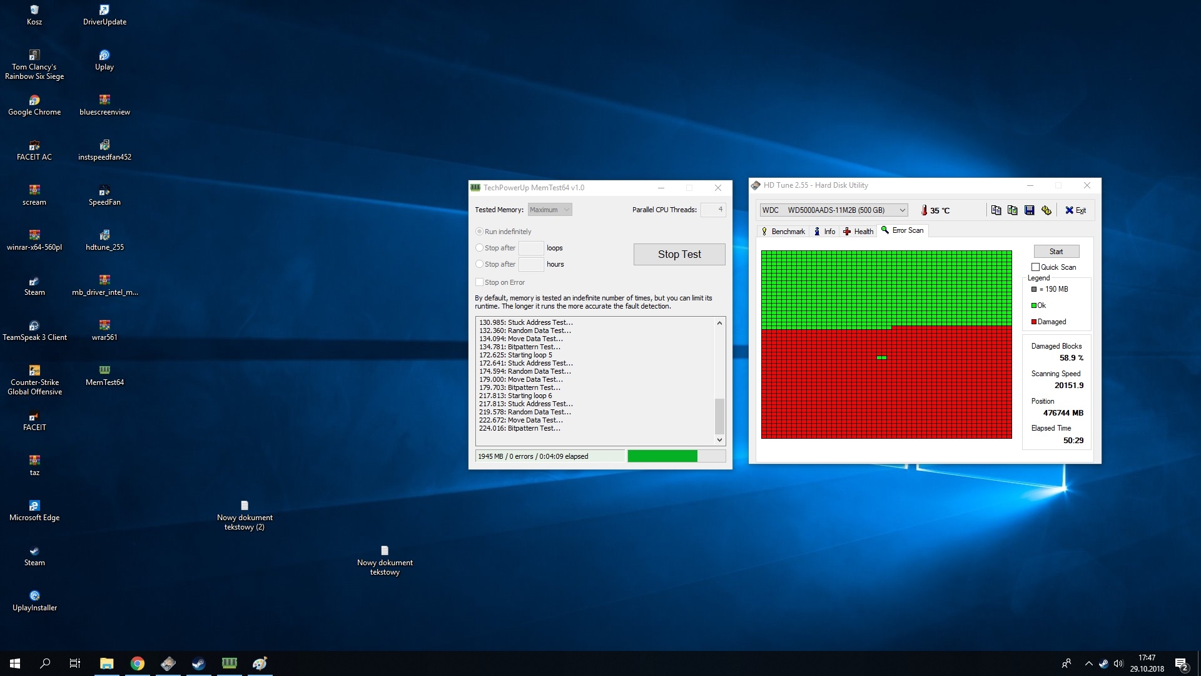Open the WDC WD5000AADS drive selector dropdown
This screenshot has height=676, width=1201.
pos(834,210)
